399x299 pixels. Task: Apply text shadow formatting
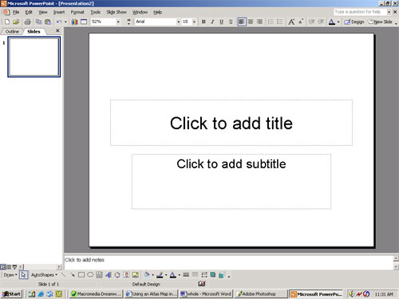(231, 22)
